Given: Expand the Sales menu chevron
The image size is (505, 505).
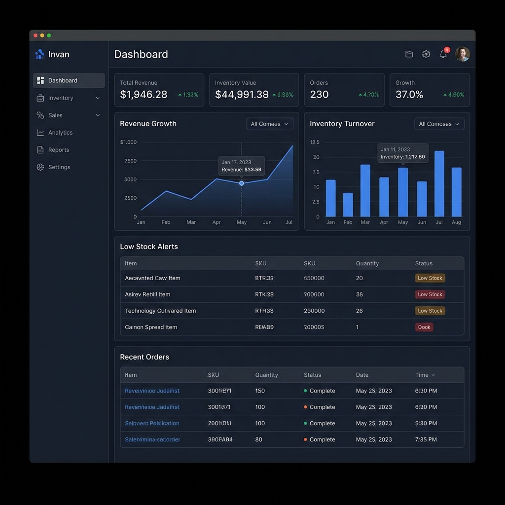Looking at the screenshot, I should [98, 115].
